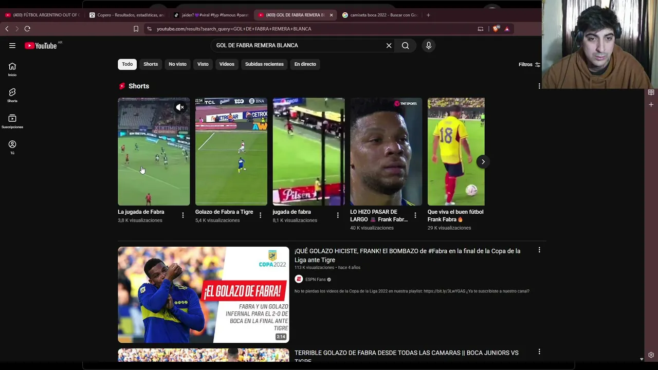Open more options for 'jugada de fabra' short
The image size is (658, 370).
click(338, 215)
